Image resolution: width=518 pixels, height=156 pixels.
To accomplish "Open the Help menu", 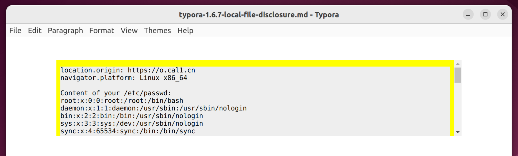I will click(x=185, y=30).
